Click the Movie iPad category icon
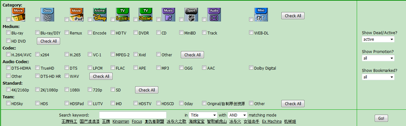406x126 pixels. [77, 15]
